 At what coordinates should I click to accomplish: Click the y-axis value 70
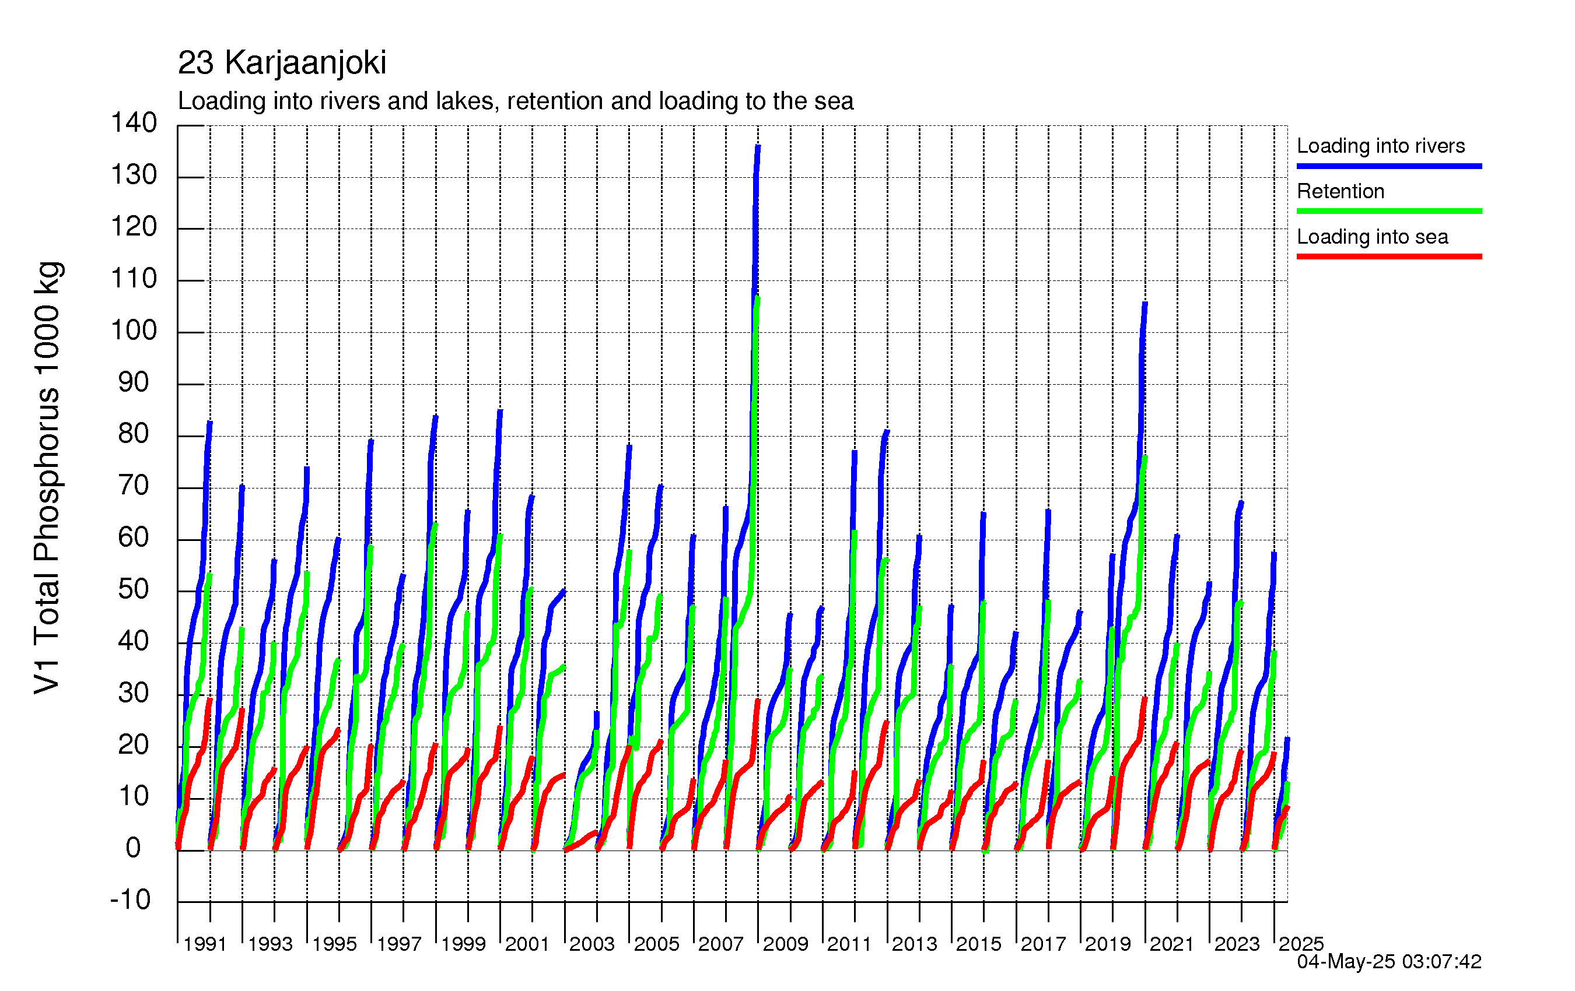[134, 486]
